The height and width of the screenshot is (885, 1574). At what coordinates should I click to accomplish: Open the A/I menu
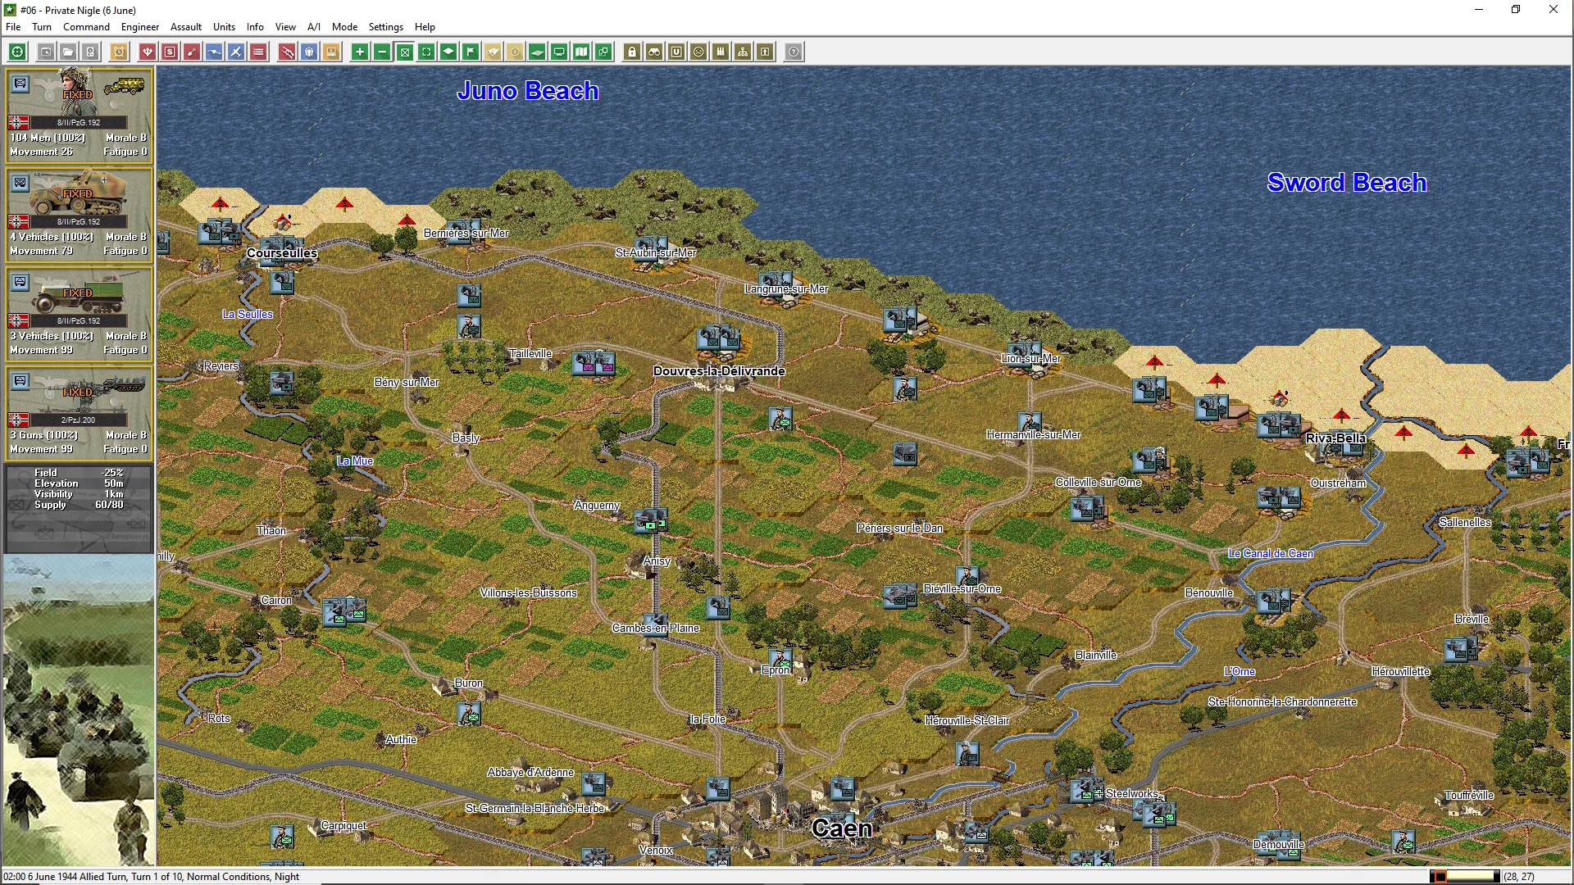point(314,27)
